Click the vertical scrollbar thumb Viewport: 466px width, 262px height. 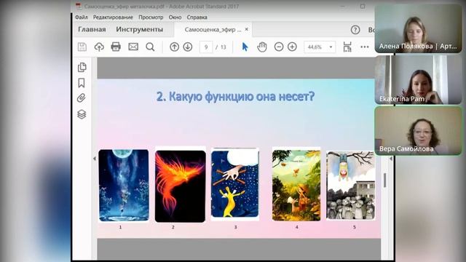(x=384, y=180)
